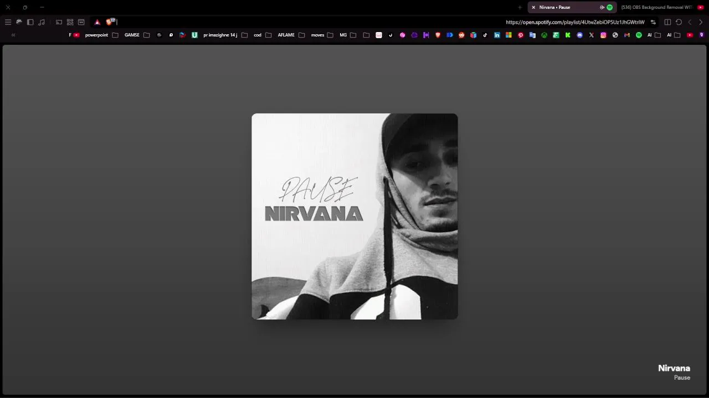Image resolution: width=709 pixels, height=398 pixels.
Task: Open the Xbox bookmark icon
Action: 544,35
